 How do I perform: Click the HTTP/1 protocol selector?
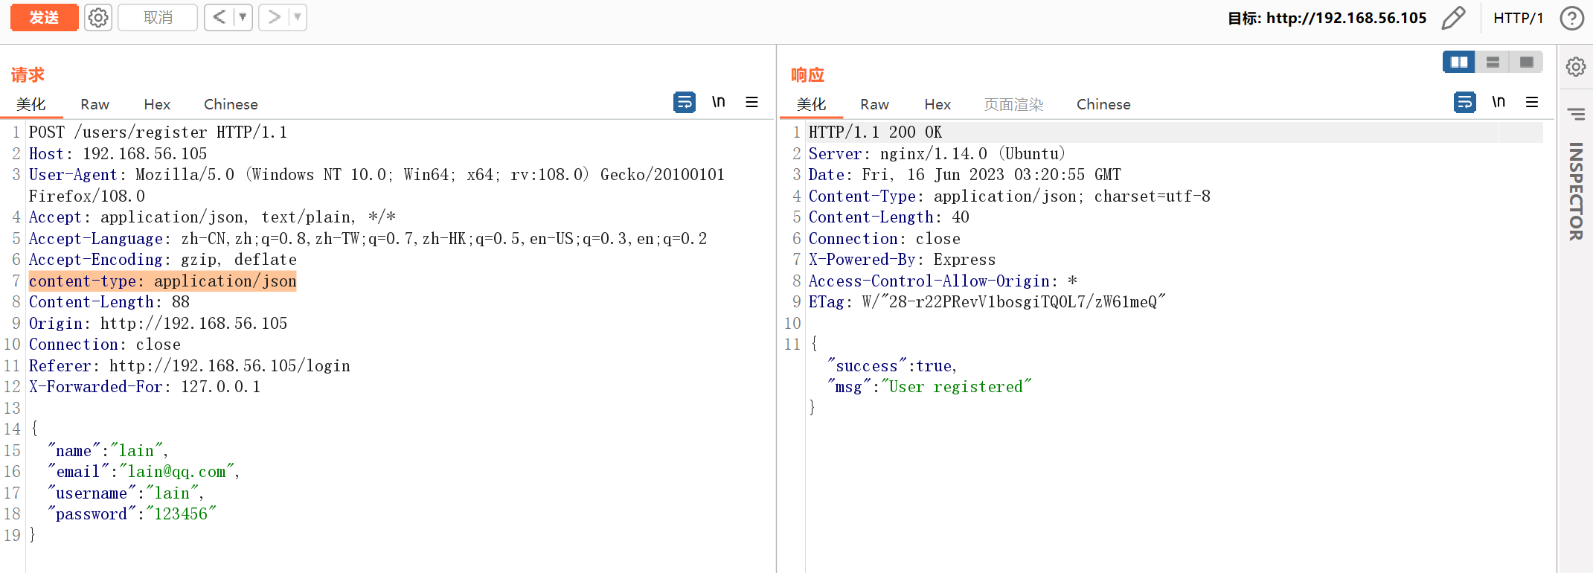point(1518,18)
